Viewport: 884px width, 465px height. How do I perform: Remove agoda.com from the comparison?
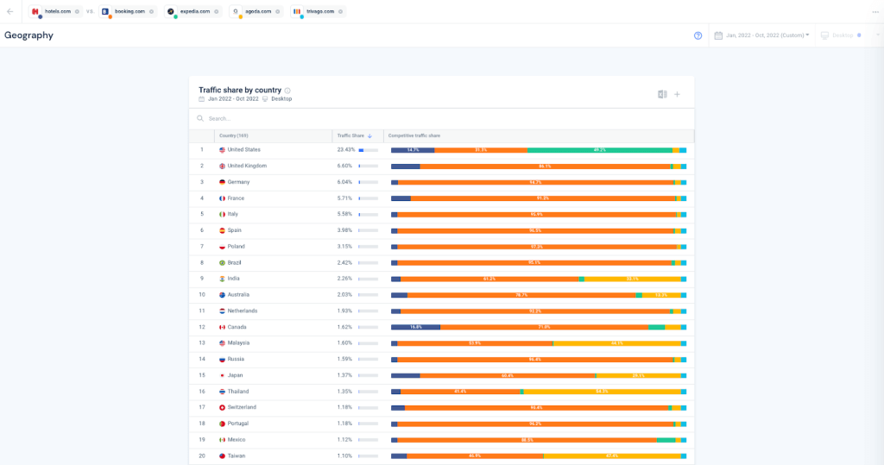click(x=277, y=11)
